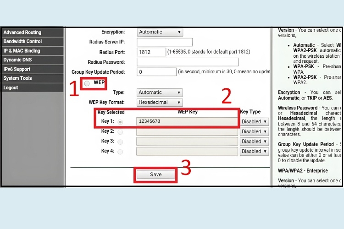
Task: Click the Group Key Update Period field
Action: pos(156,72)
